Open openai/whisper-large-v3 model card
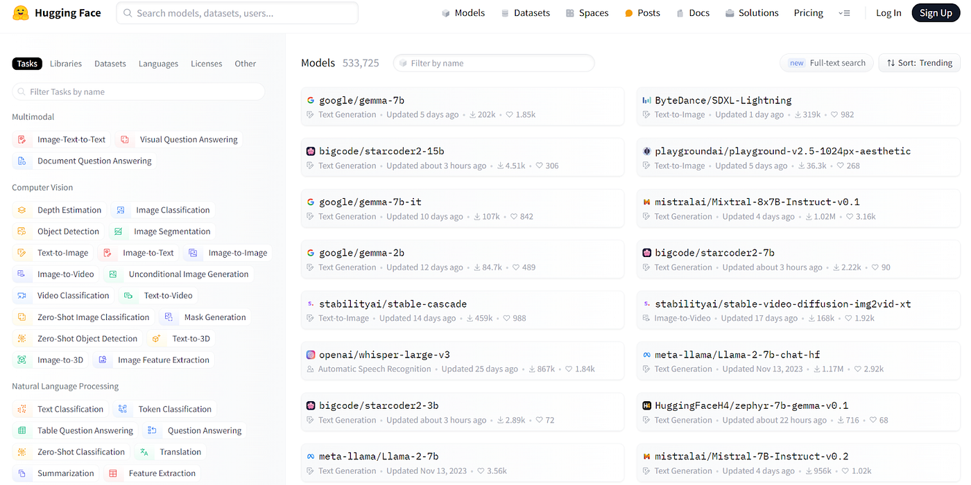Image resolution: width=971 pixels, height=485 pixels. (463, 361)
